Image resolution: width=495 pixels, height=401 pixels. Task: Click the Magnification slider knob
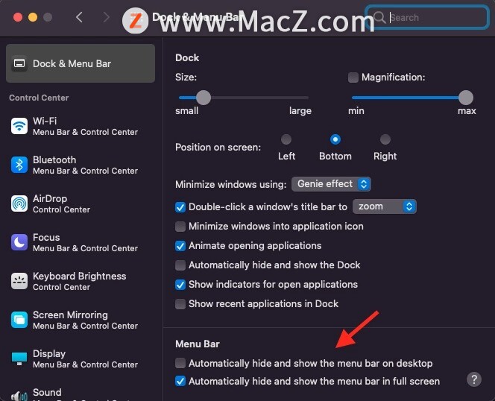coord(466,98)
